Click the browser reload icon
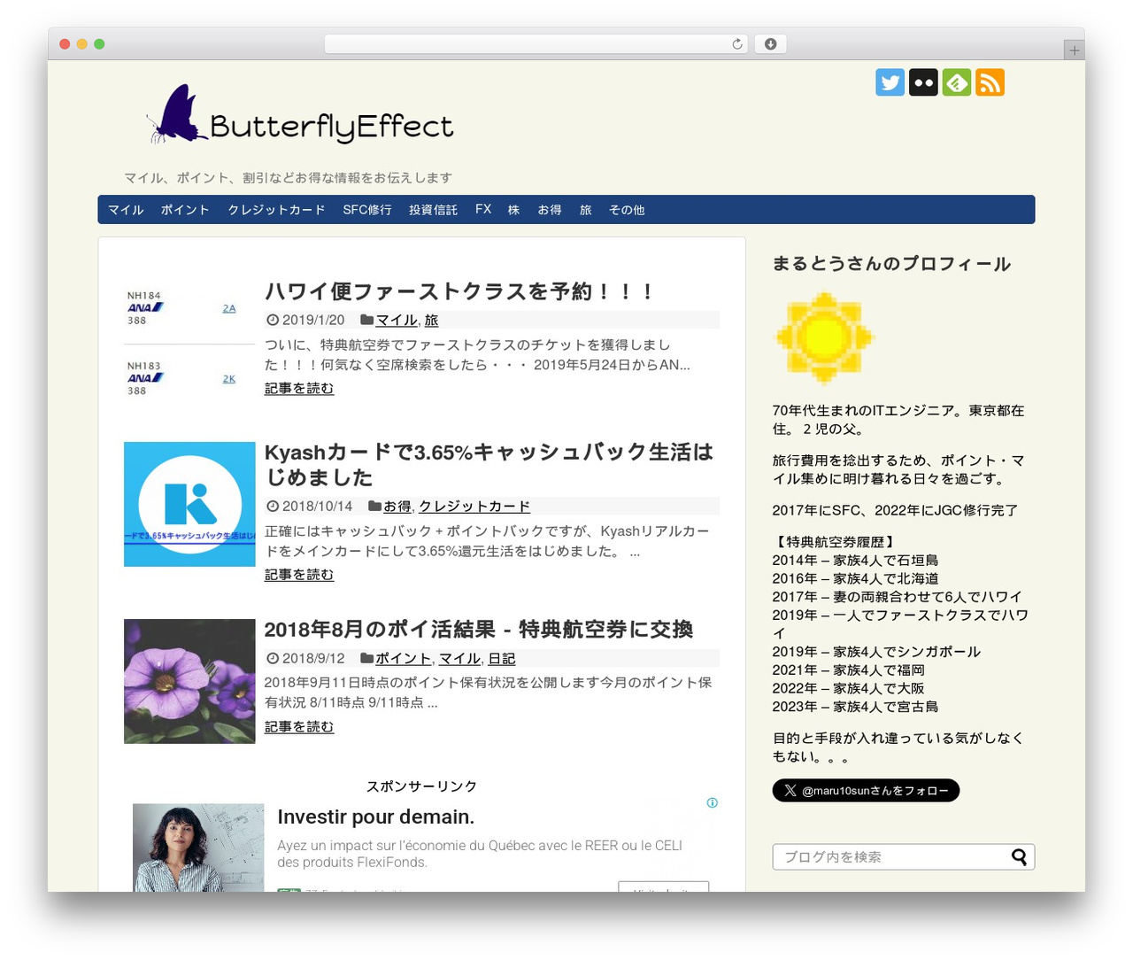Image resolution: width=1133 pixels, height=960 pixels. click(736, 44)
